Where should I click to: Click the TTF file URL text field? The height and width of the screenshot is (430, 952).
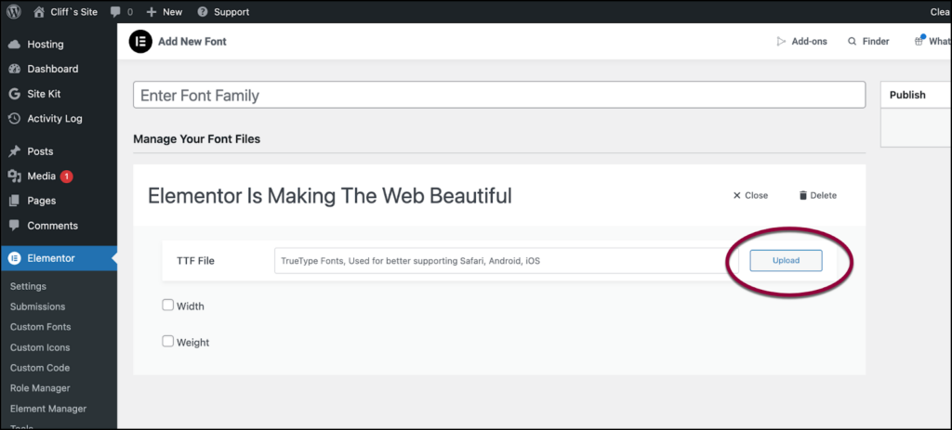click(x=498, y=261)
